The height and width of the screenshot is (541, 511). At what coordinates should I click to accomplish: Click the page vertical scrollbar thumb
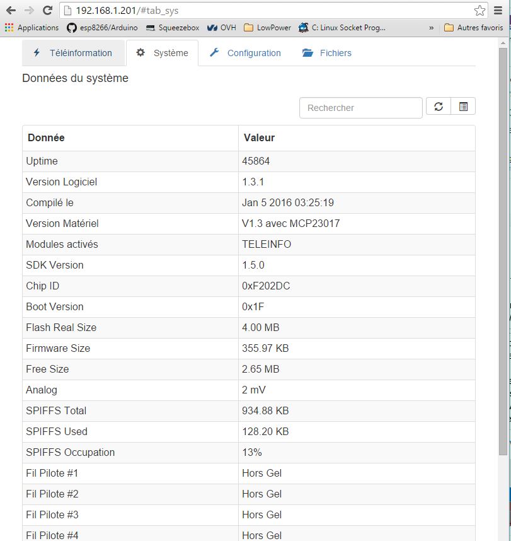pos(503,252)
